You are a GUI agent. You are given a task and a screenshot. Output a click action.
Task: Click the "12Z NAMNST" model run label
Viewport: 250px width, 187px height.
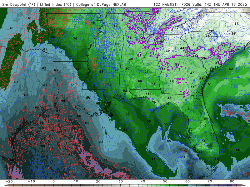[x=165, y=4]
